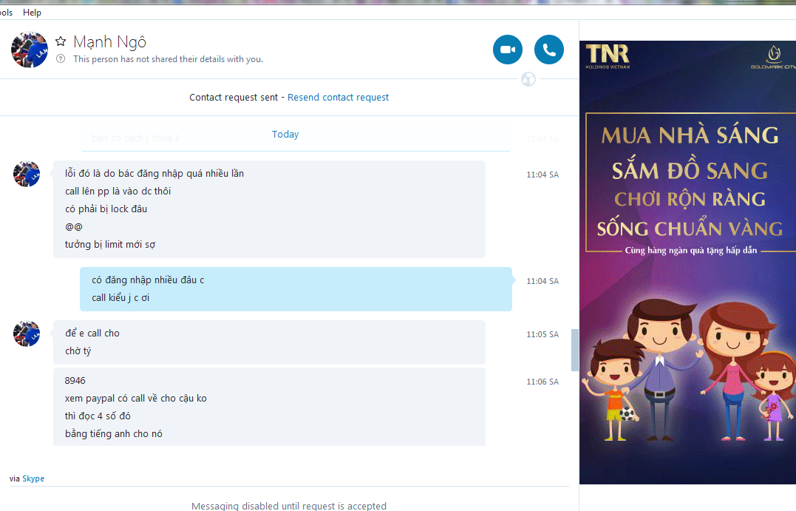Viewport: 796px width, 511px height.
Task: Click message 'bằng tiếng anh cho nó'
Action: 114,434
